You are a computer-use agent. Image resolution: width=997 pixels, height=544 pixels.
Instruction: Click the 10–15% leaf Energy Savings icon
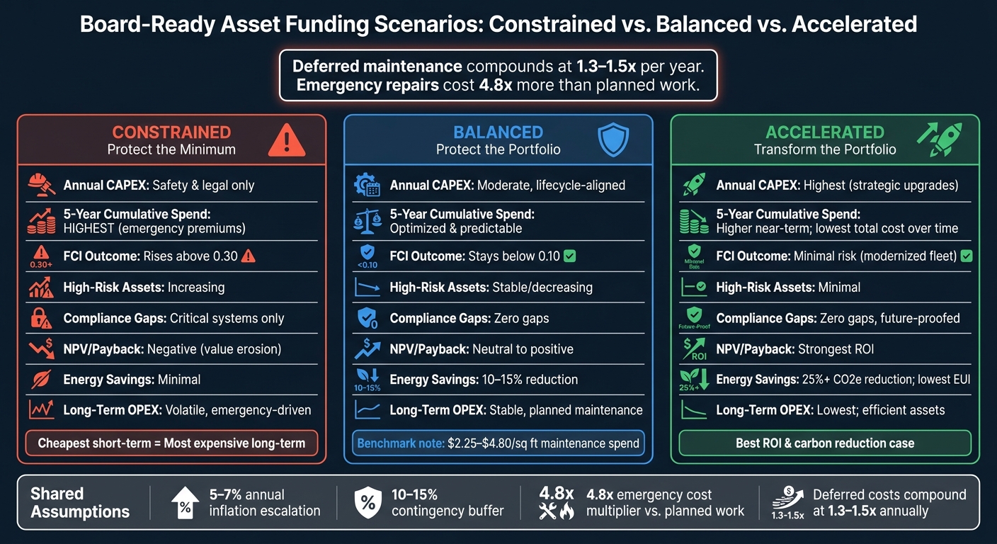[x=368, y=380]
